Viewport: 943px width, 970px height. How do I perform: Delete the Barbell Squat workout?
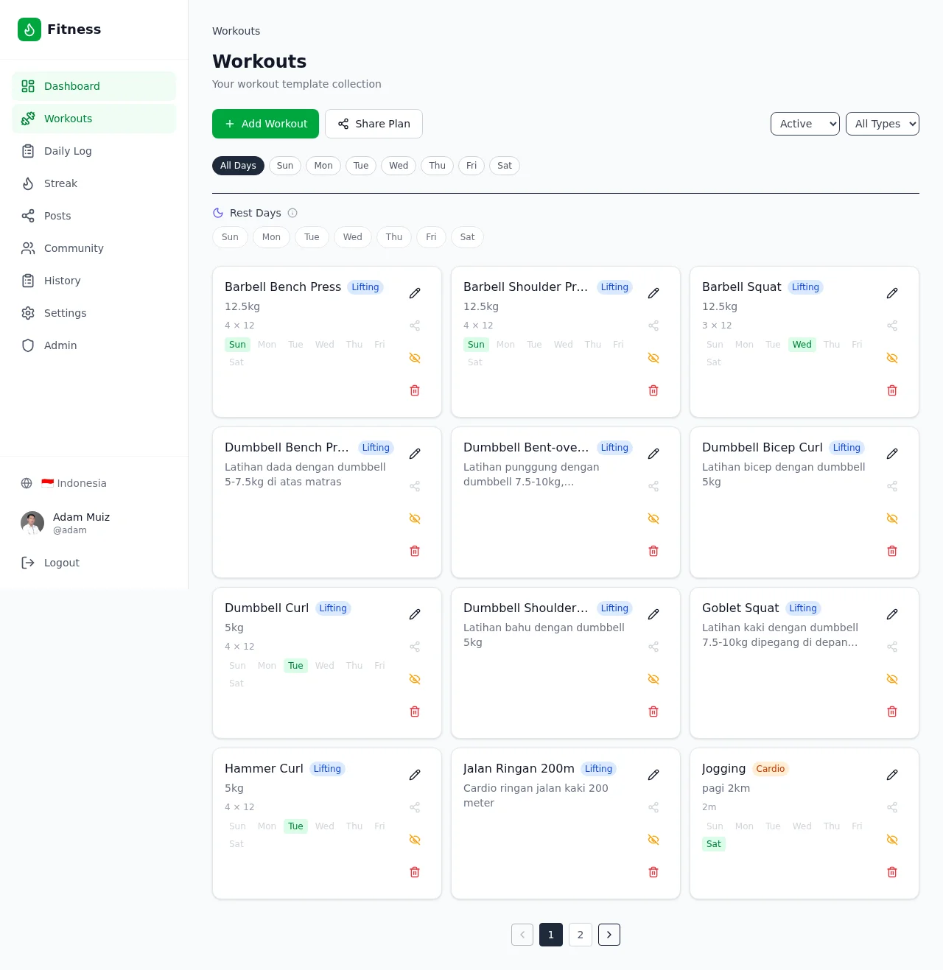(x=892, y=390)
